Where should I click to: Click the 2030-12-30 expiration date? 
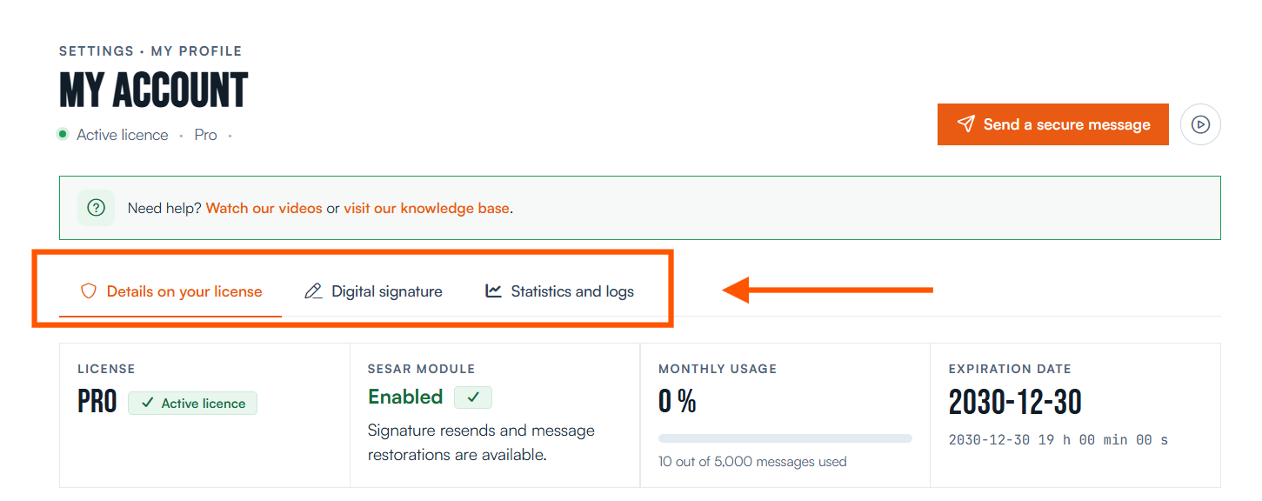coord(1015,402)
